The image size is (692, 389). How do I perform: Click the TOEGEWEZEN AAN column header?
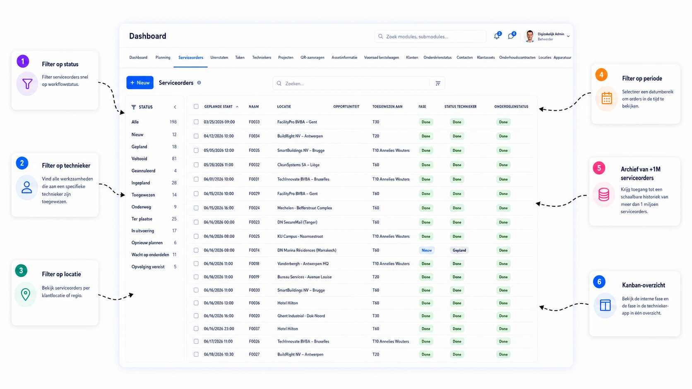(x=387, y=107)
